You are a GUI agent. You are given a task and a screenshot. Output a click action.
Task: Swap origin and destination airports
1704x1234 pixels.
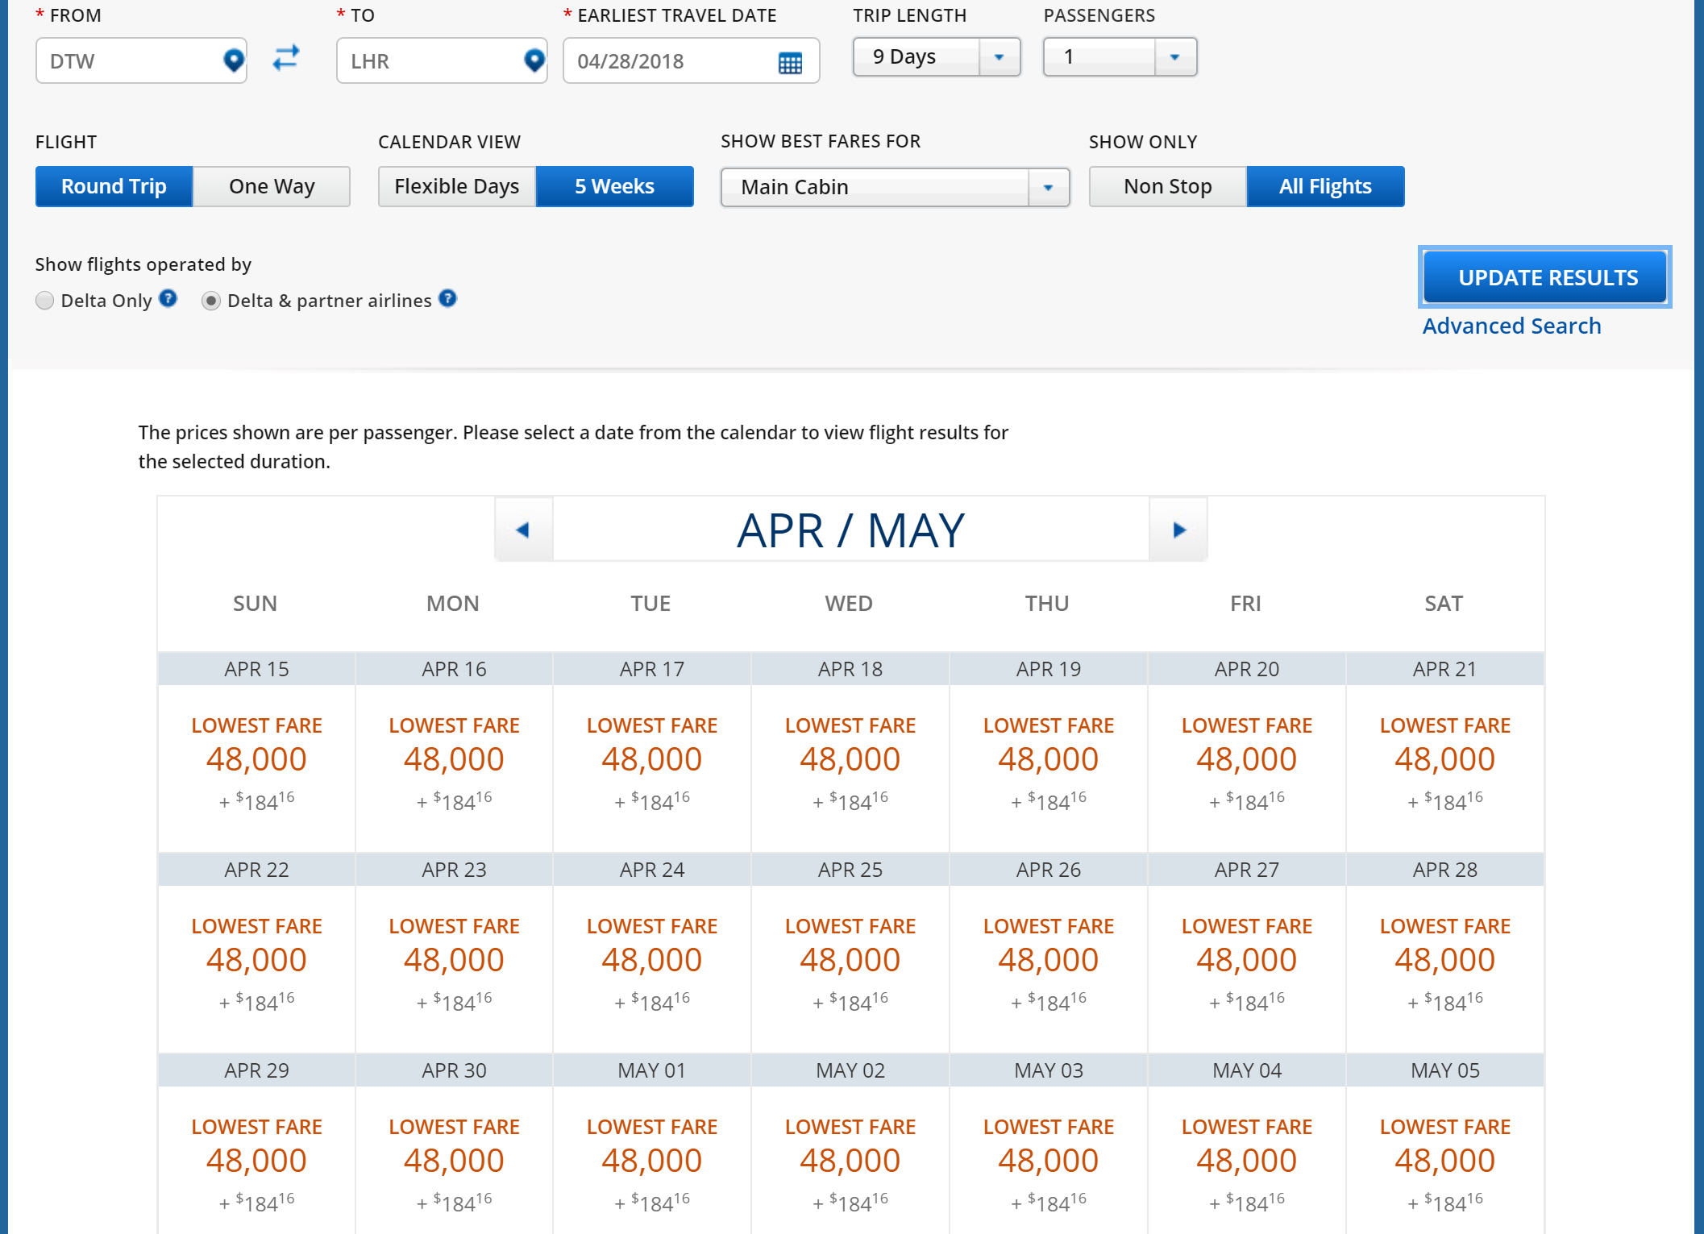coord(286,58)
